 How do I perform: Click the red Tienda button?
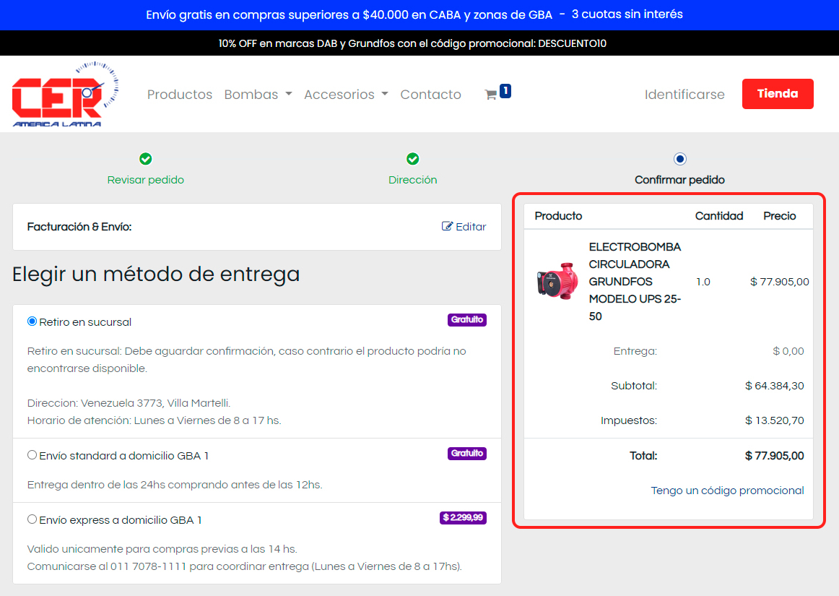[777, 94]
